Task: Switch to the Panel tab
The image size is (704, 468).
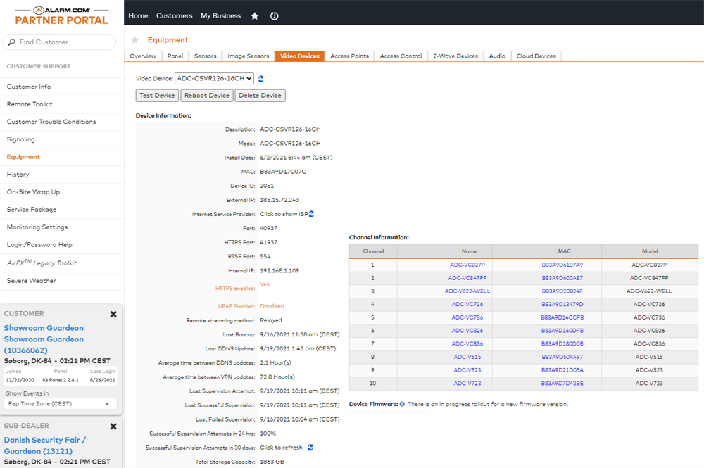Action: tap(175, 56)
